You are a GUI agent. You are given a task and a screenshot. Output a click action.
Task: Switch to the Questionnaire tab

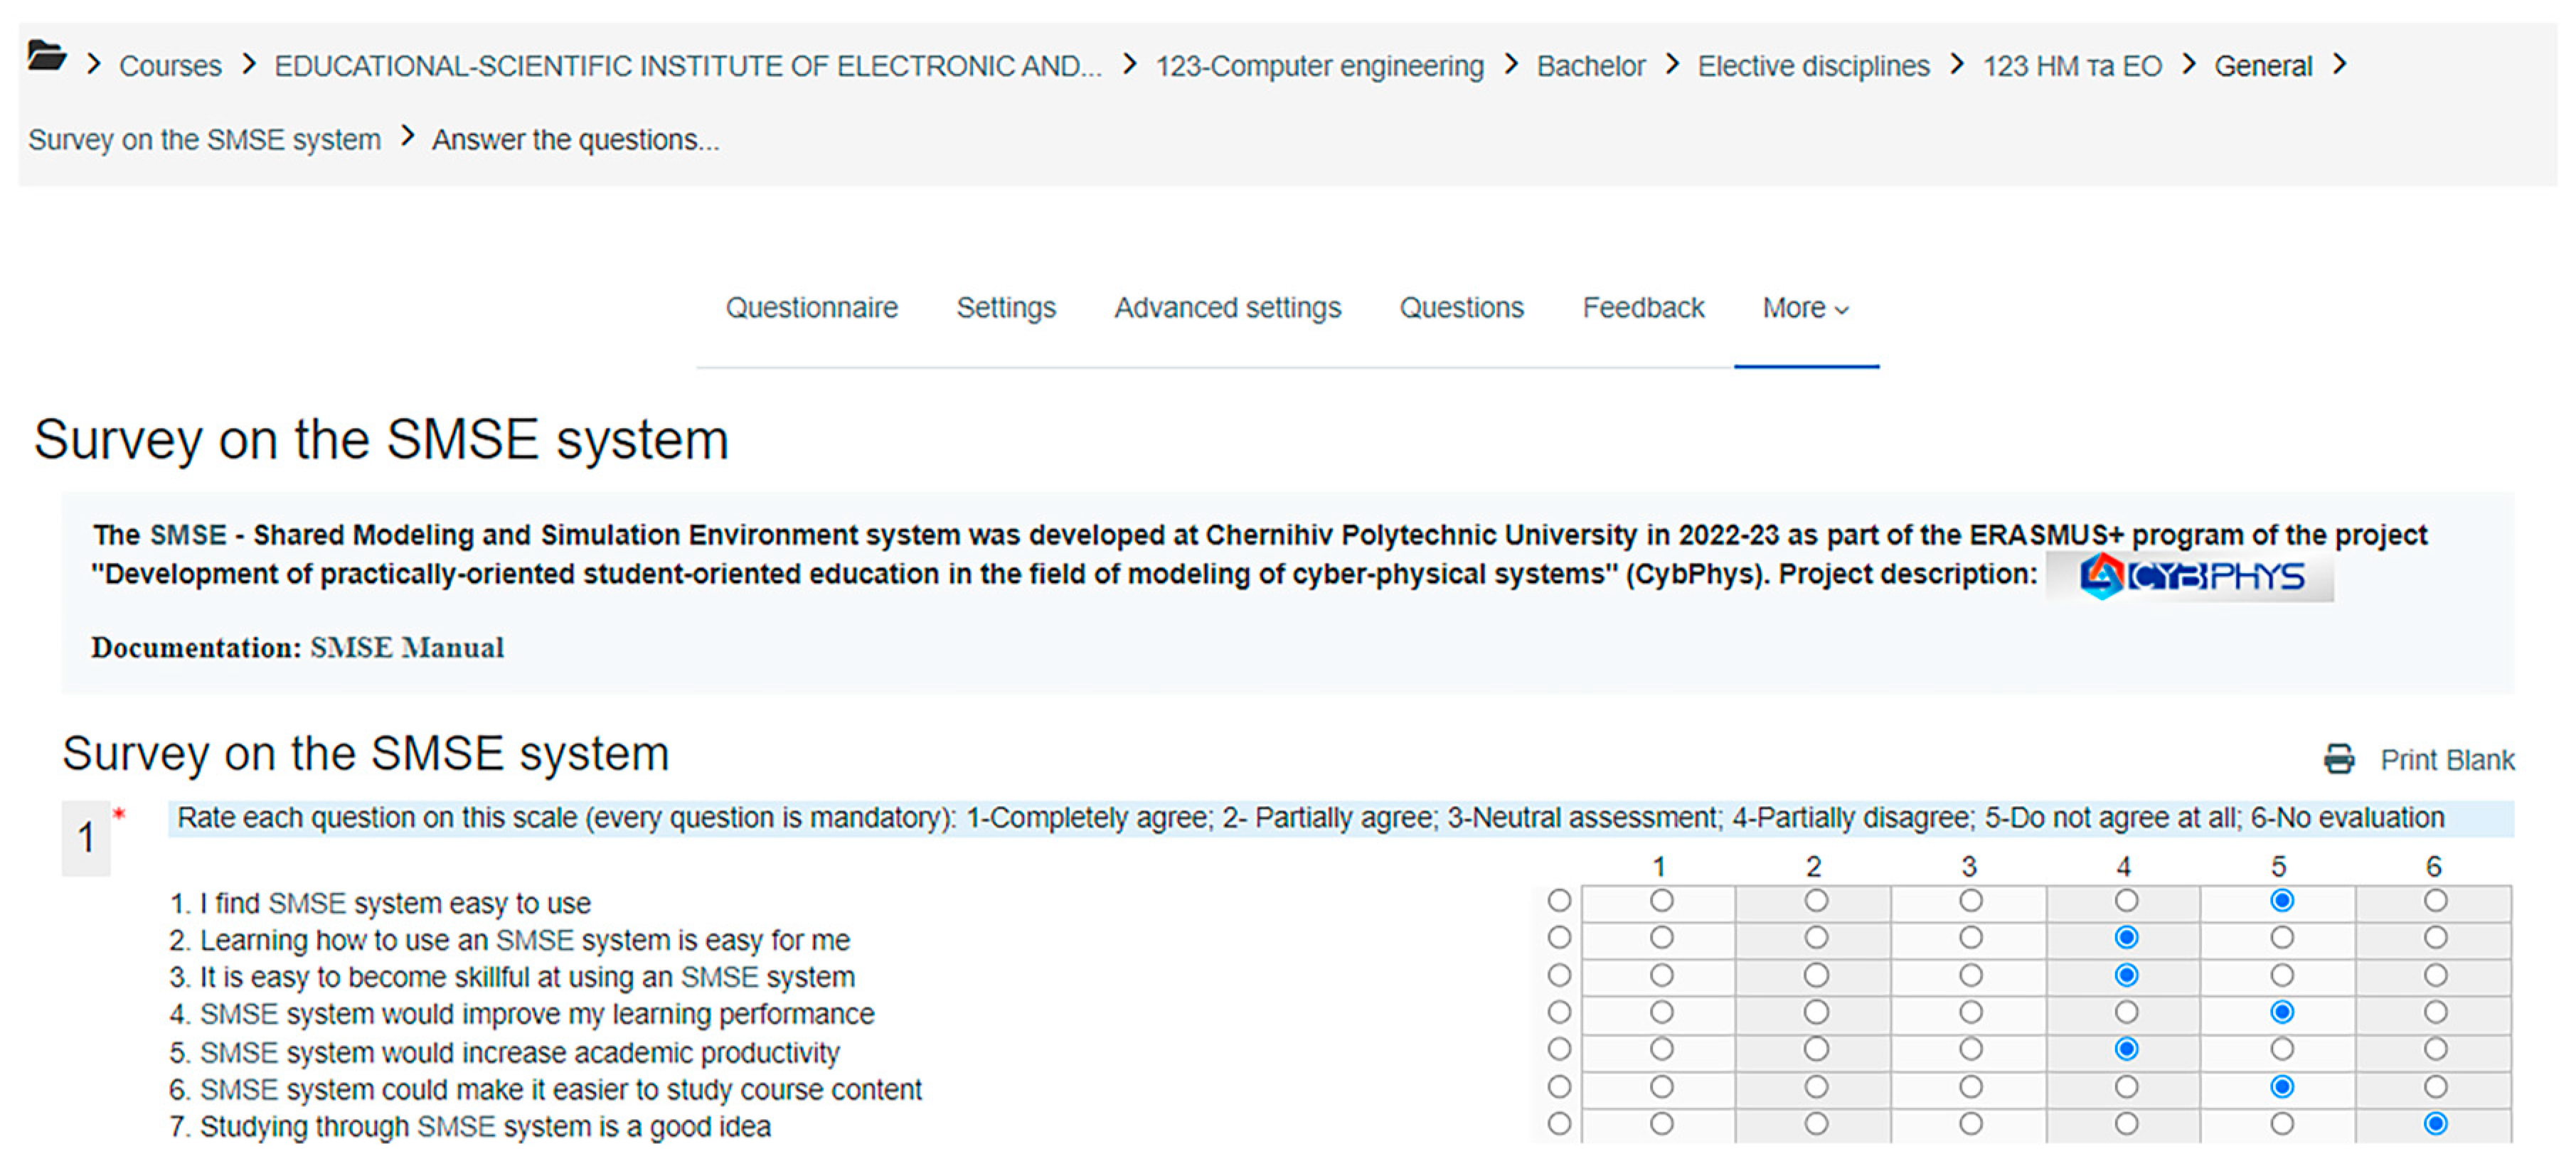(811, 308)
